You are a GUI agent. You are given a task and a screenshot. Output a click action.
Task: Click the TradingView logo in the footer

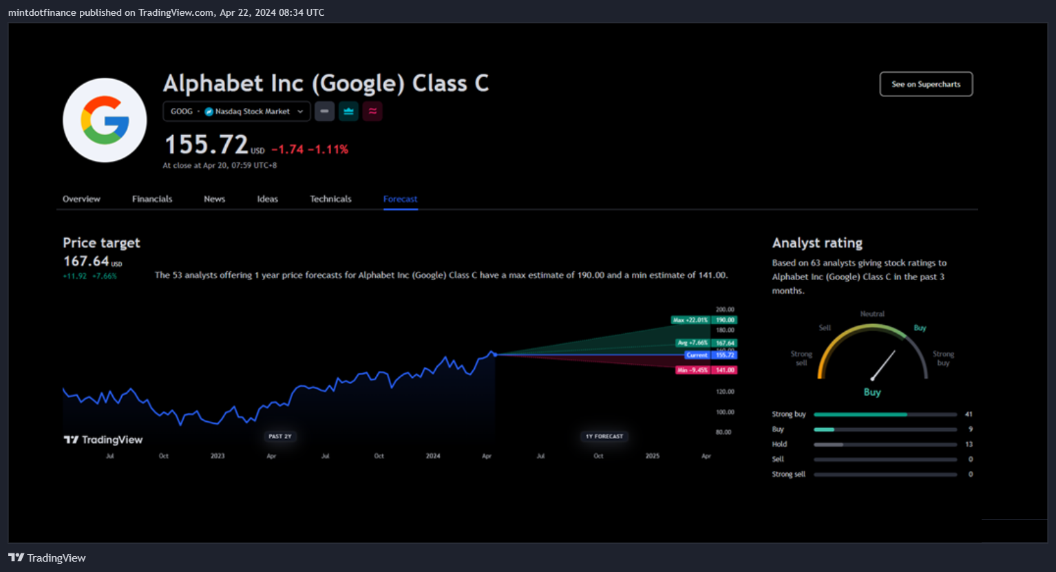pos(47,558)
